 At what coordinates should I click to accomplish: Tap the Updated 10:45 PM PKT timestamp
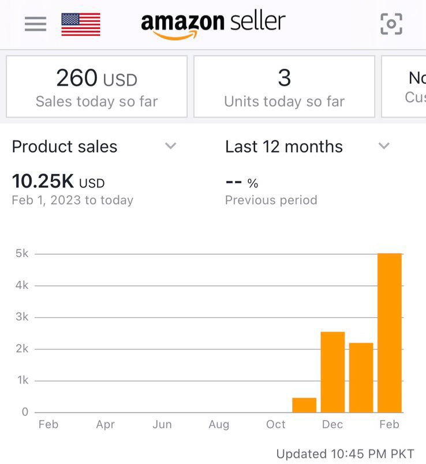(x=345, y=454)
